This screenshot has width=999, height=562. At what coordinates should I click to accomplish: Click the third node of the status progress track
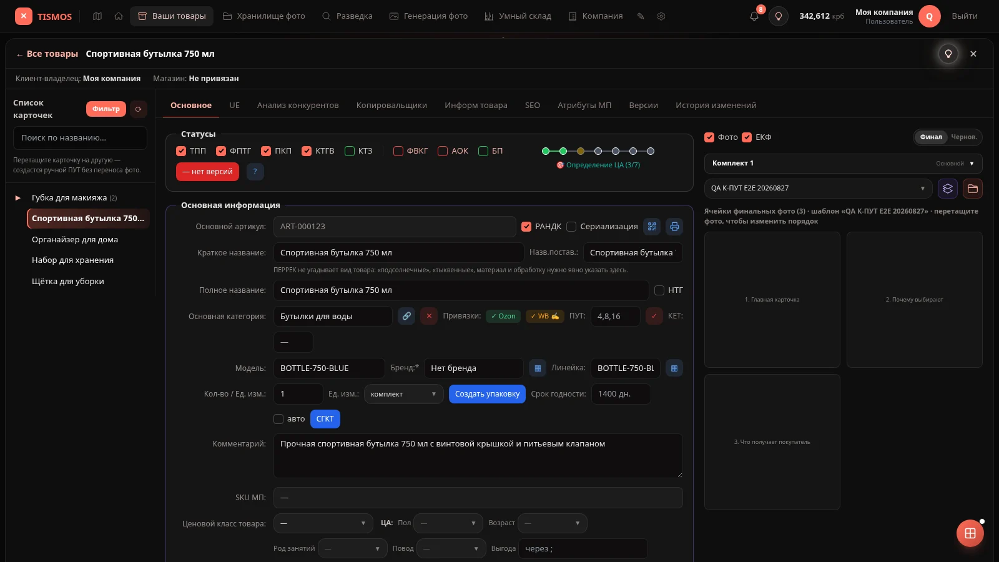[581, 151]
